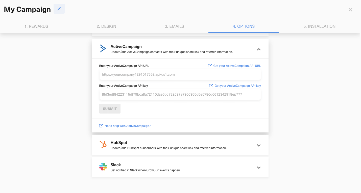
Task: Switch to the Emails tab
Action: pos(174,26)
